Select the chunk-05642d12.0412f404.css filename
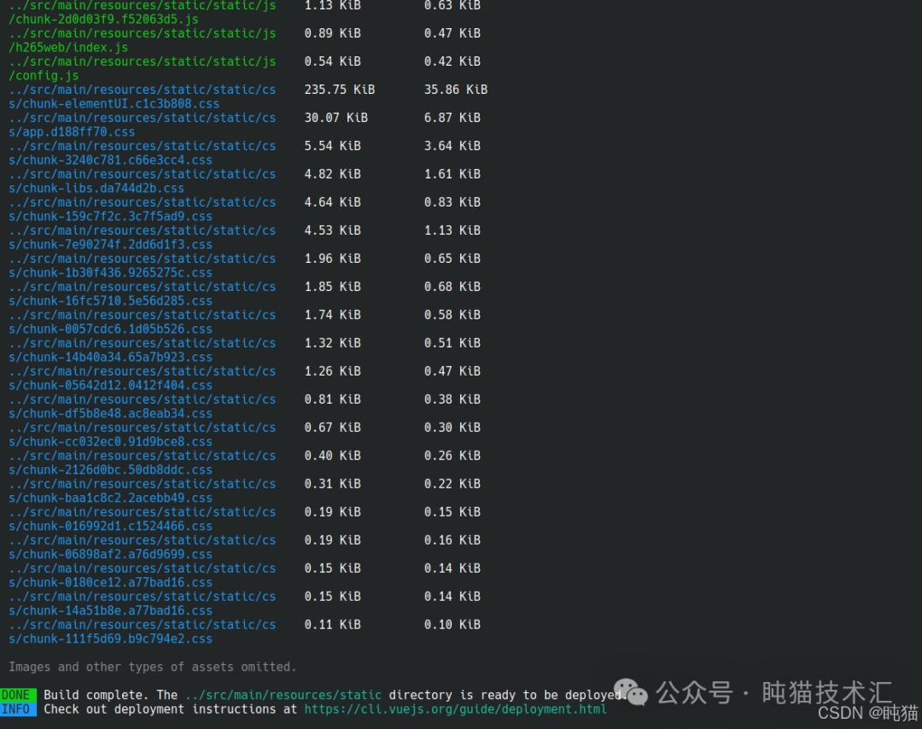This screenshot has width=922, height=729. pos(117,386)
